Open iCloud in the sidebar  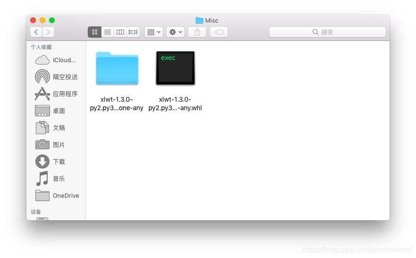pos(55,60)
